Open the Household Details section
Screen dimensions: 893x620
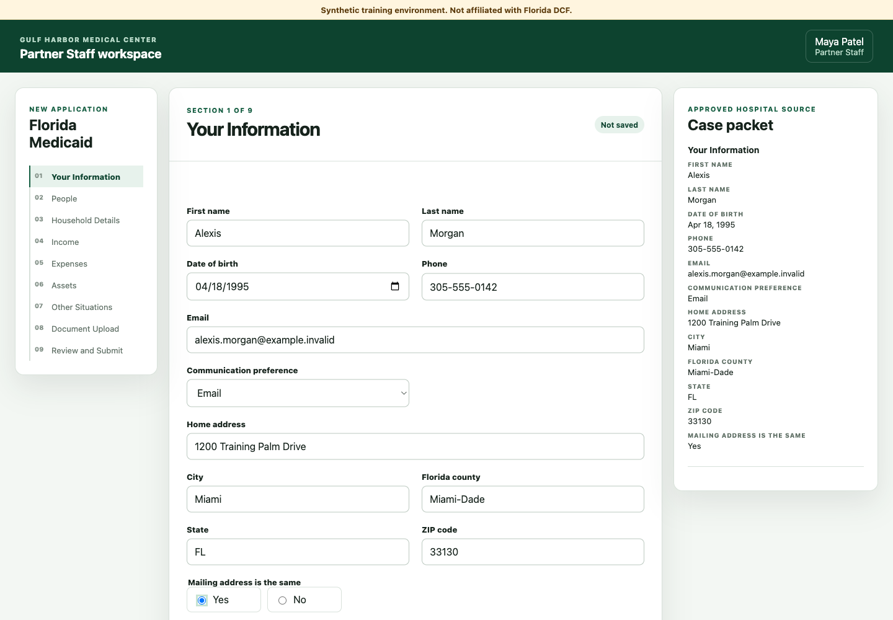[86, 220]
